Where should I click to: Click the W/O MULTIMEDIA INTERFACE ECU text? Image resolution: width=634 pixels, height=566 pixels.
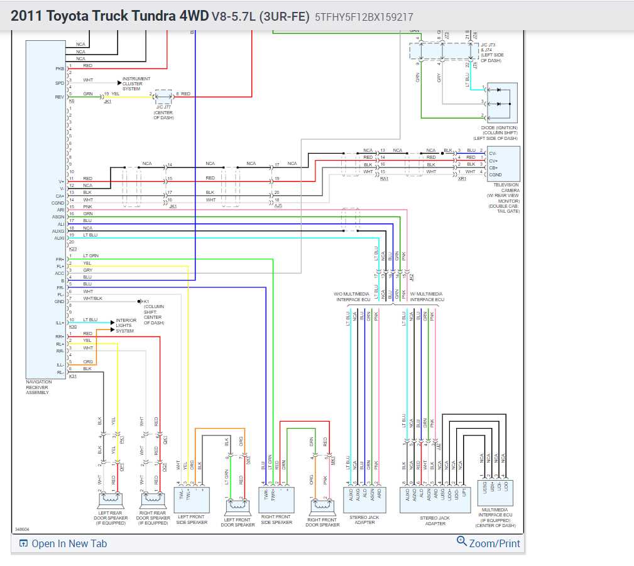click(352, 297)
